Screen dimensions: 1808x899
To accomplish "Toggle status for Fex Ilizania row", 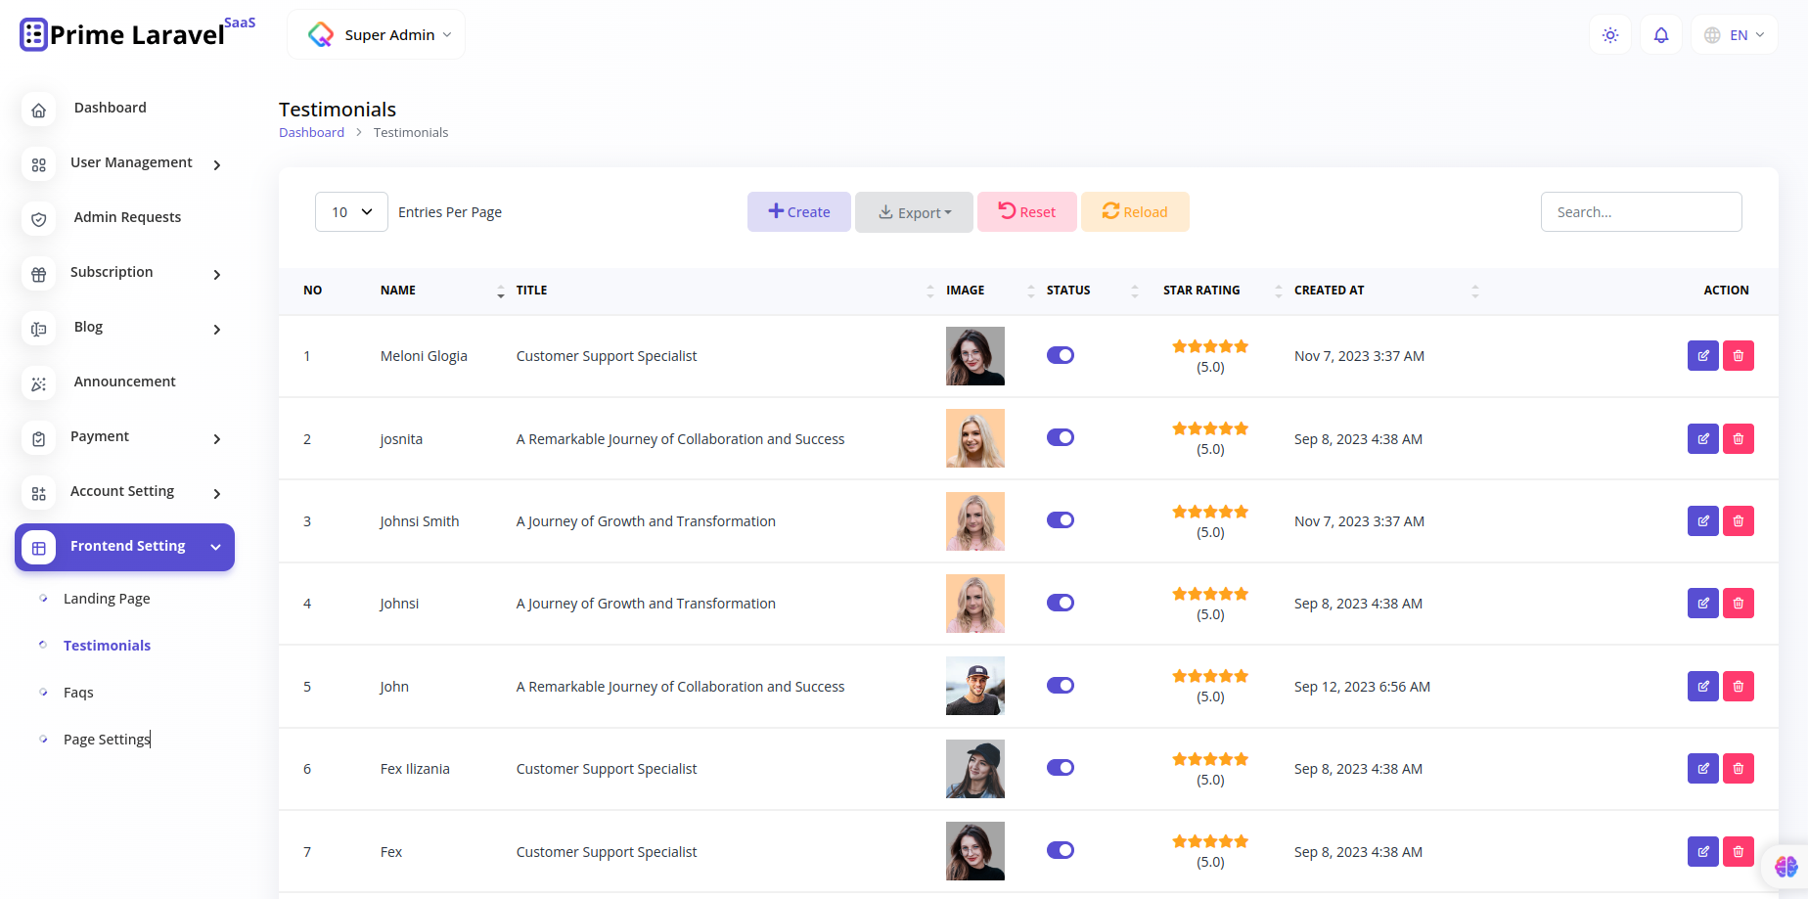I will click(1061, 768).
